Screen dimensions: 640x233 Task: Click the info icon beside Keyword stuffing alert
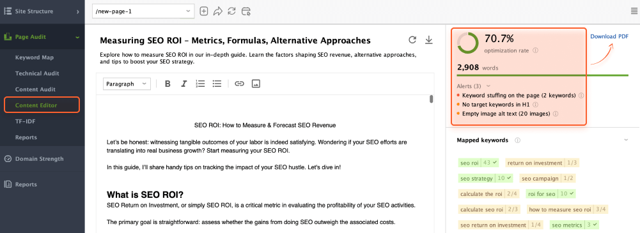(581, 95)
